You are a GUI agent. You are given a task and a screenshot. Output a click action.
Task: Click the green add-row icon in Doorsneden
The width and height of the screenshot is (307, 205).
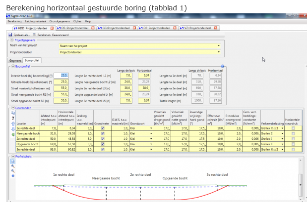[12, 134]
